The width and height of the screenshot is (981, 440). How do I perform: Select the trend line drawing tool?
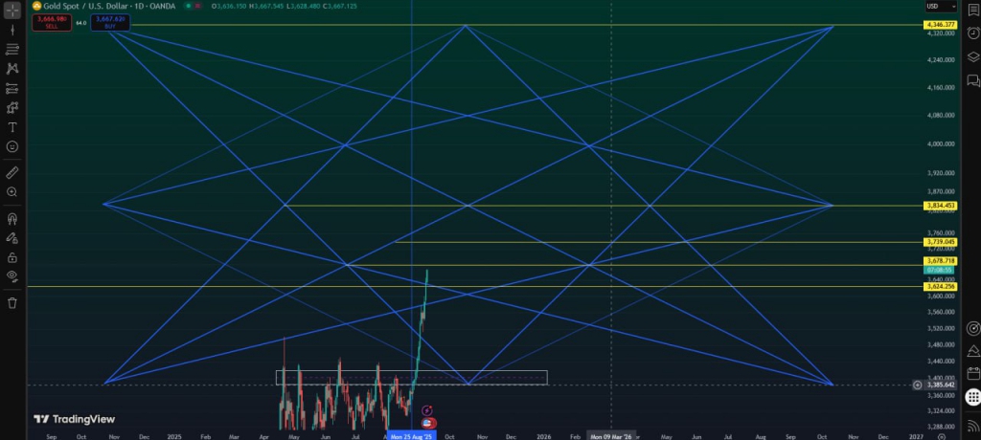click(x=12, y=31)
